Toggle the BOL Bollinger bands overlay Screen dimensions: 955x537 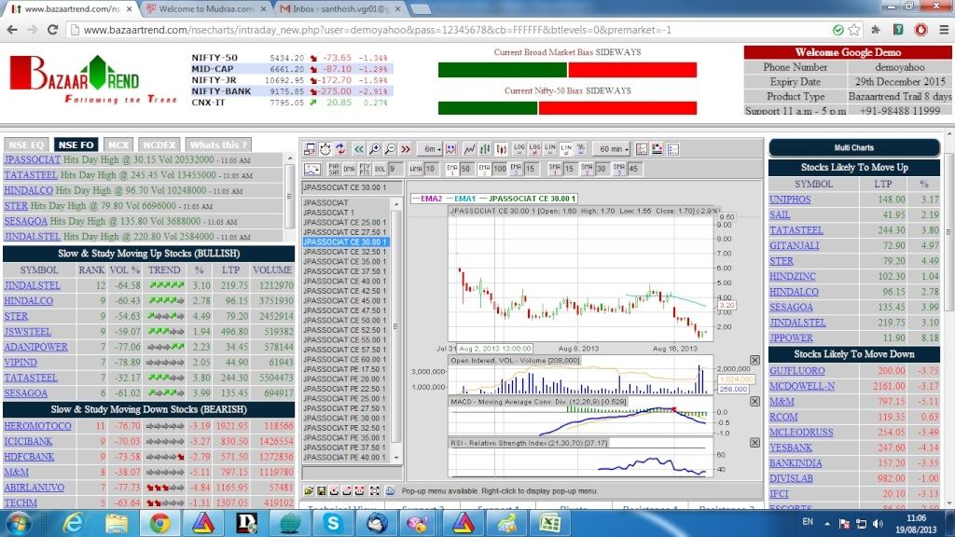[381, 169]
